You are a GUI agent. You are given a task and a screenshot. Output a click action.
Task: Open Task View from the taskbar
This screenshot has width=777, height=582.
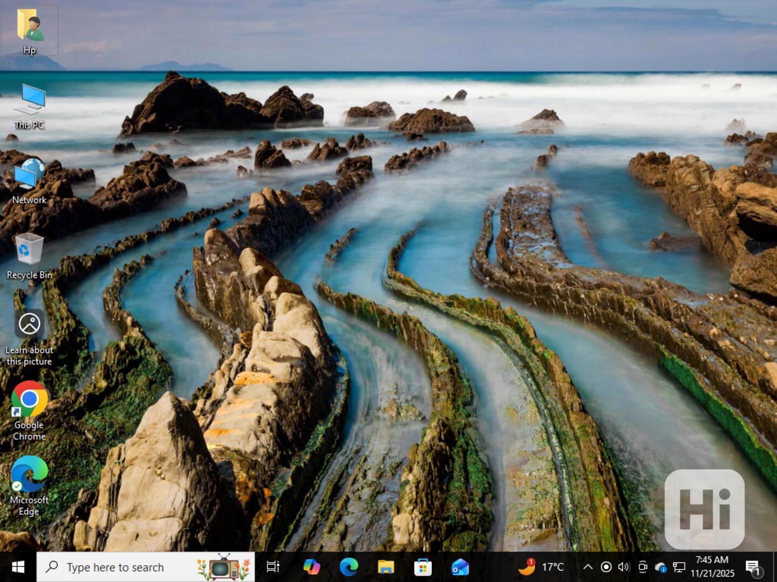coord(273,567)
